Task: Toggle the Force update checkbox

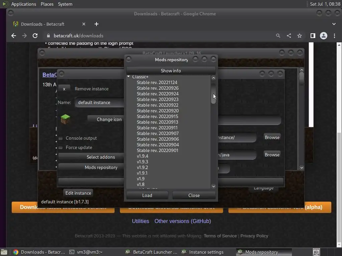Action: [61, 148]
